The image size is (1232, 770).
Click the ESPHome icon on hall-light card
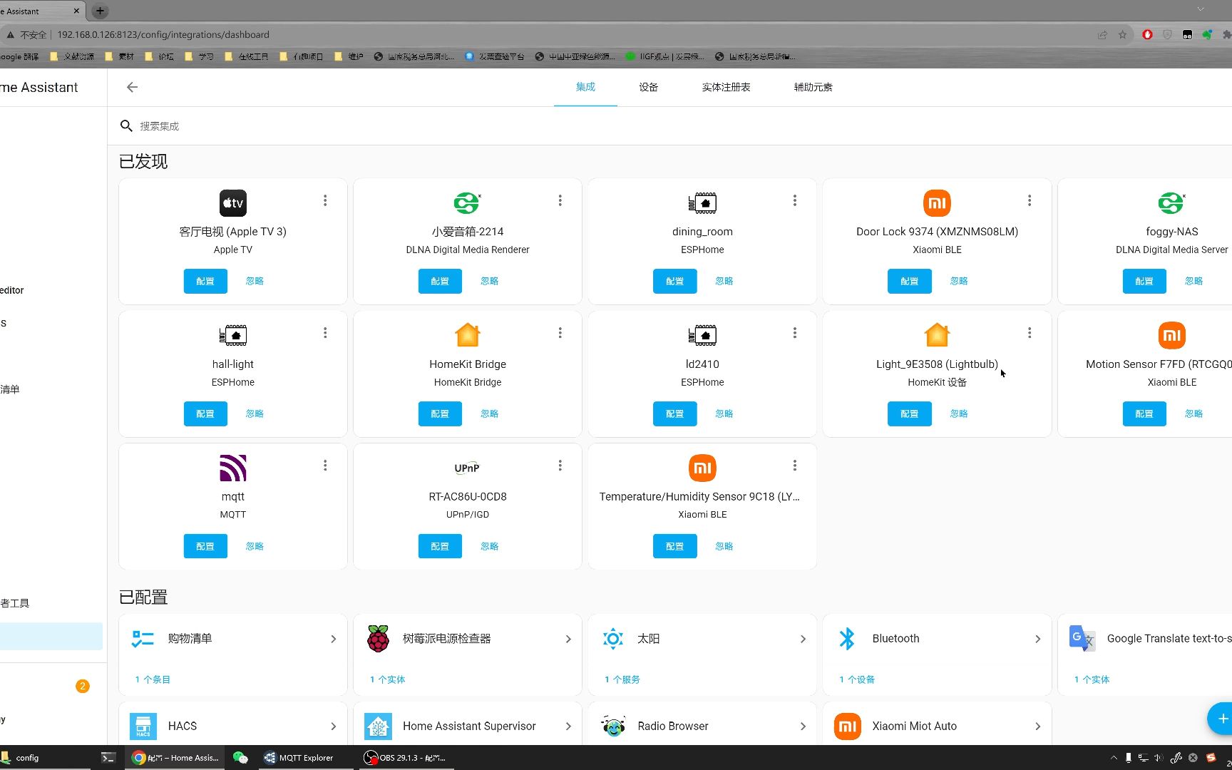click(233, 335)
